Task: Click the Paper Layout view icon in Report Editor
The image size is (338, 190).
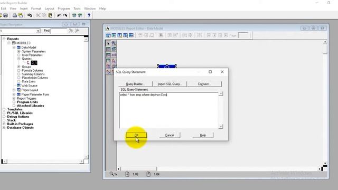Action: 120,35
